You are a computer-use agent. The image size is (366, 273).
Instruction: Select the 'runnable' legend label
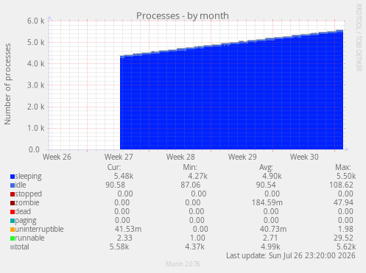click(29, 238)
